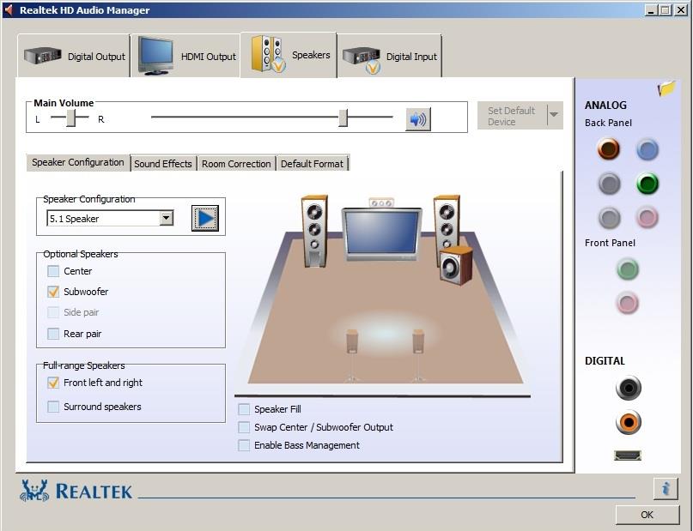The height and width of the screenshot is (531, 693).
Task: Click the blue back panel audio jack
Action: tap(647, 149)
